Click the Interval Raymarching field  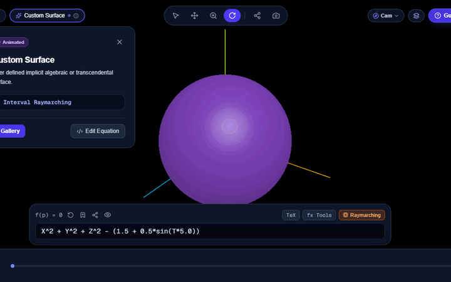click(x=62, y=102)
